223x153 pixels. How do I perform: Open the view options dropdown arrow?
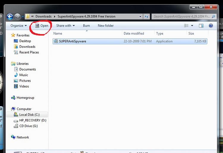192,26
